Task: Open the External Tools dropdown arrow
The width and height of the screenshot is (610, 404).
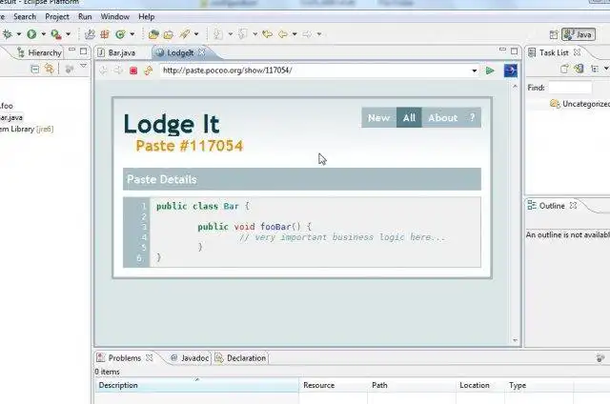Action: pos(68,34)
